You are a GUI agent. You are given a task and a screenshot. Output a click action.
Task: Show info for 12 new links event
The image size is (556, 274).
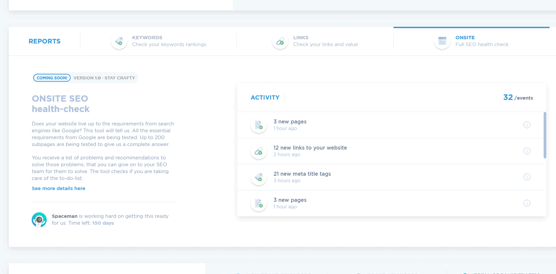pyautogui.click(x=527, y=151)
